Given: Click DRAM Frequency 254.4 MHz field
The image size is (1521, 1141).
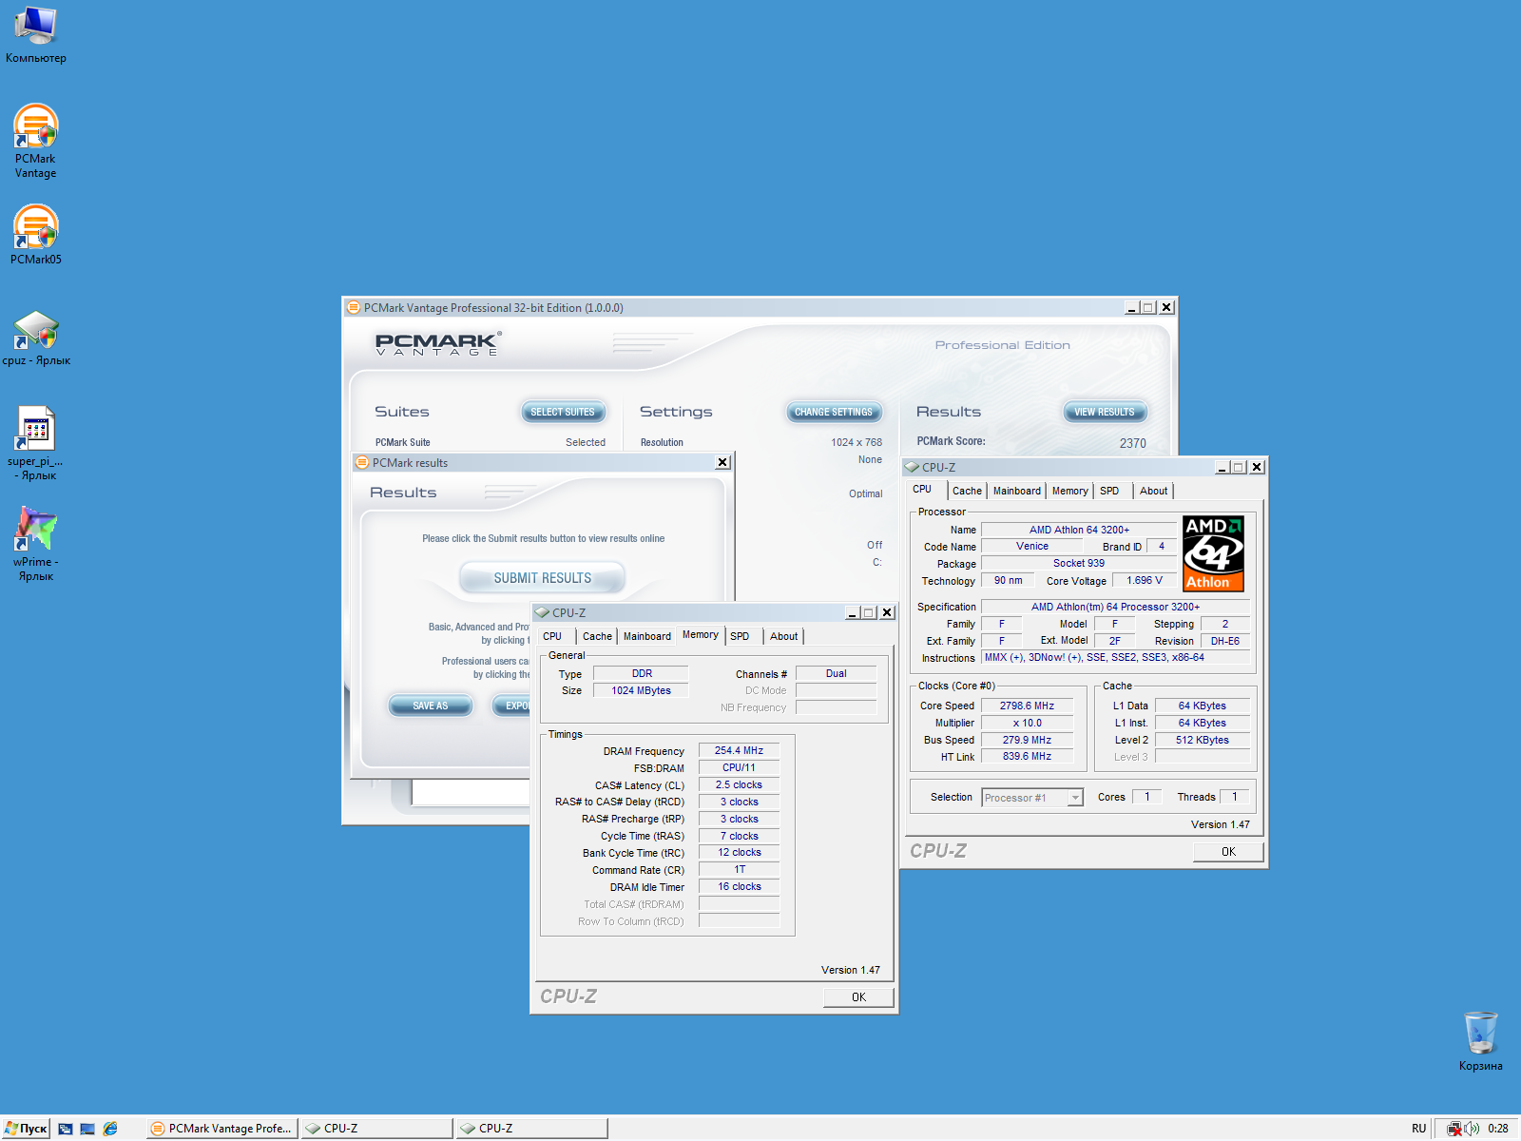Looking at the screenshot, I should (x=739, y=750).
